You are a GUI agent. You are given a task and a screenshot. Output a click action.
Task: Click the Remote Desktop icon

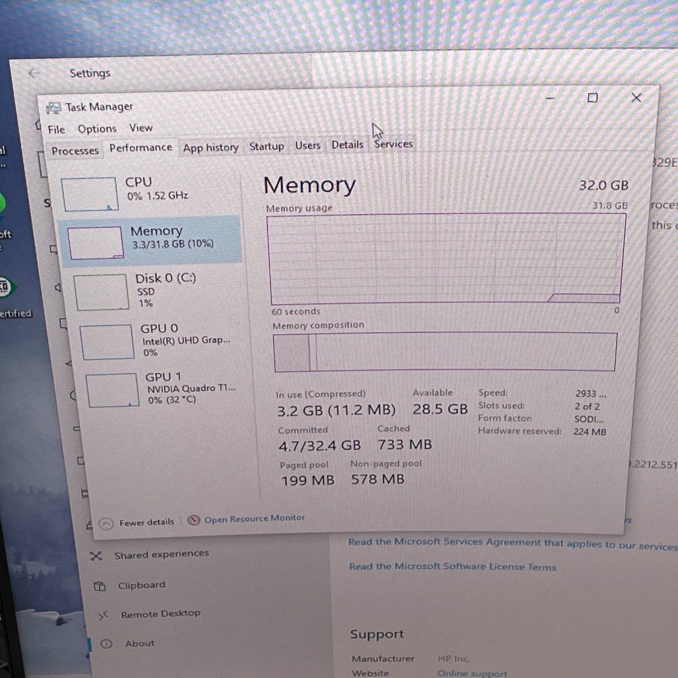click(104, 615)
